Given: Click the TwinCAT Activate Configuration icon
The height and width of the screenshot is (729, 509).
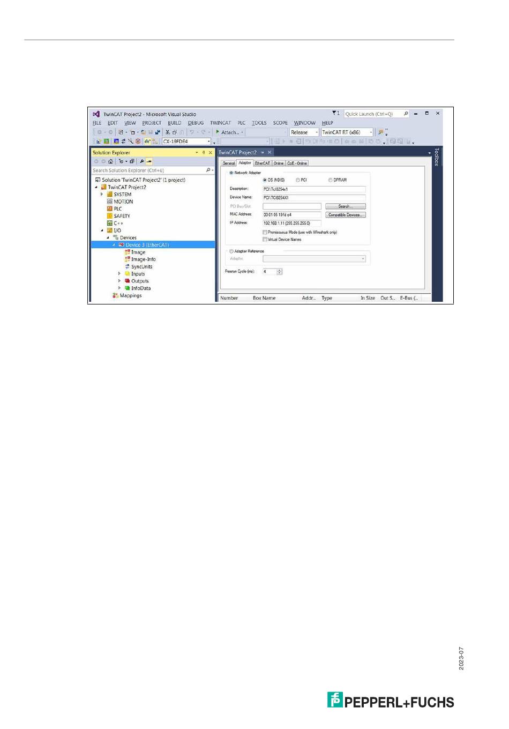Looking at the screenshot, I should [x=99, y=142].
